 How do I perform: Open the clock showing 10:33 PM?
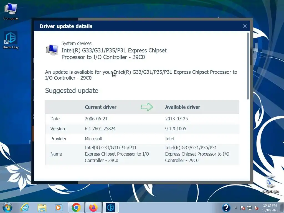click(x=270, y=208)
